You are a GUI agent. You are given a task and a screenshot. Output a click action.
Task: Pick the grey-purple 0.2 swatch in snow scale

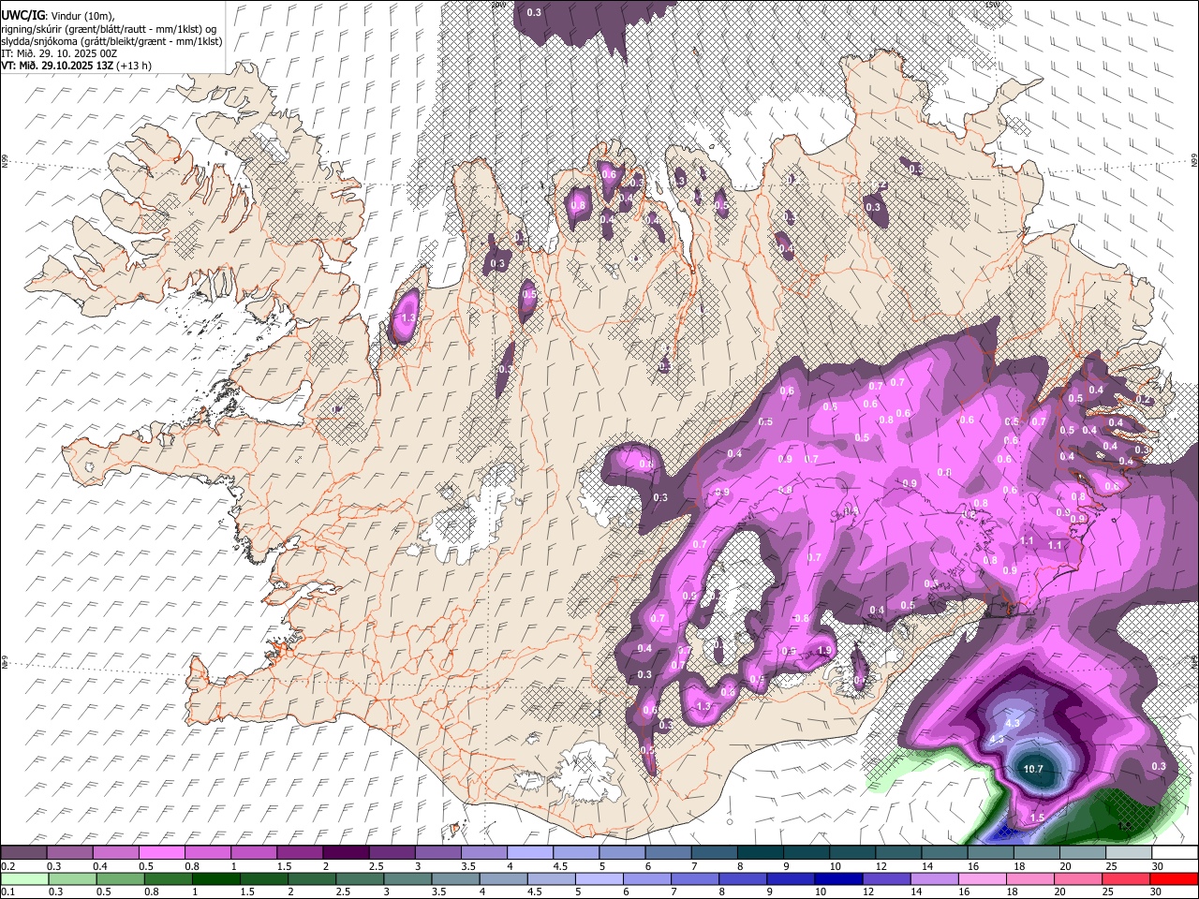coord(23,853)
